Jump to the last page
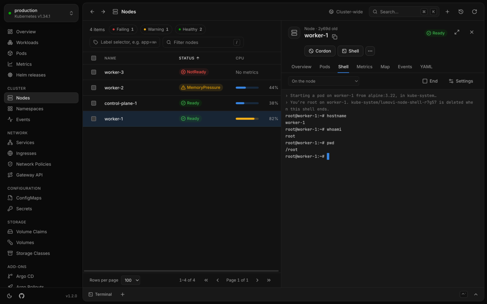The image size is (487, 304). (269, 280)
